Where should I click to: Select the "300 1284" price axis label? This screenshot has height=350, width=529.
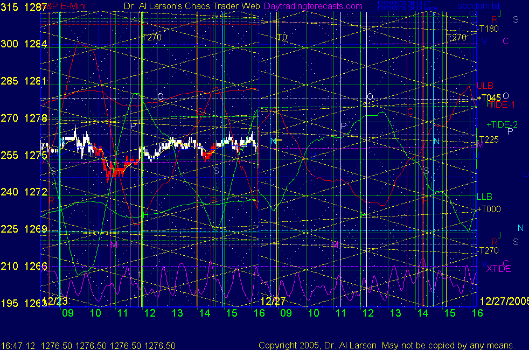click(x=23, y=44)
